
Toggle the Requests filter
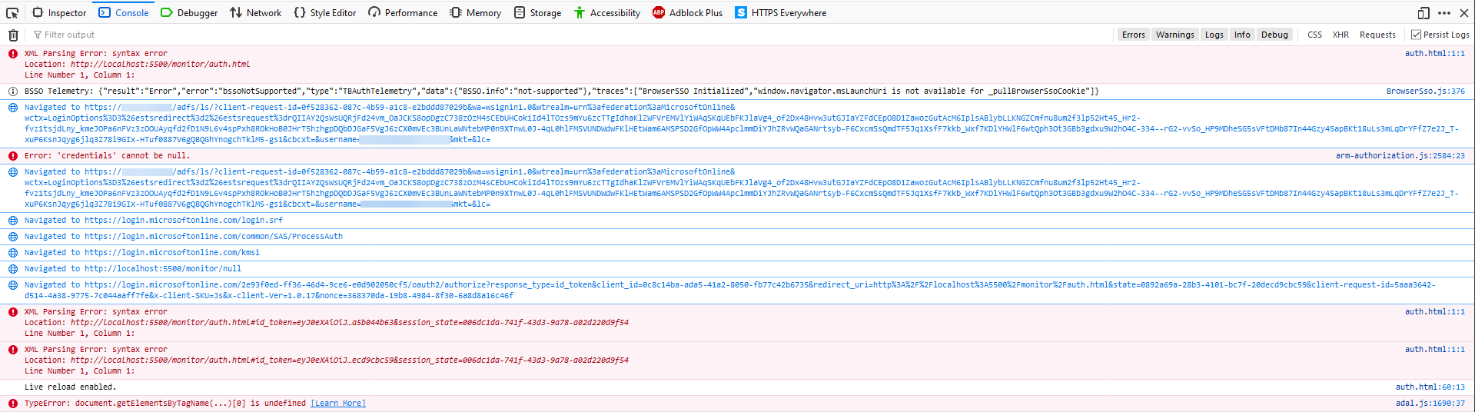click(x=1377, y=35)
